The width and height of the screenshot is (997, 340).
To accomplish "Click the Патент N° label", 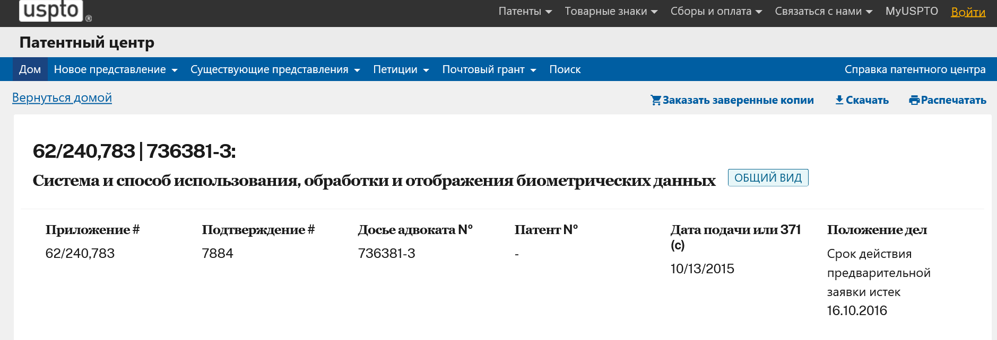I will [x=546, y=230].
